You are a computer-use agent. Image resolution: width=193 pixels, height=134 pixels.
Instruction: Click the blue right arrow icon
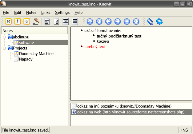point(118,22)
